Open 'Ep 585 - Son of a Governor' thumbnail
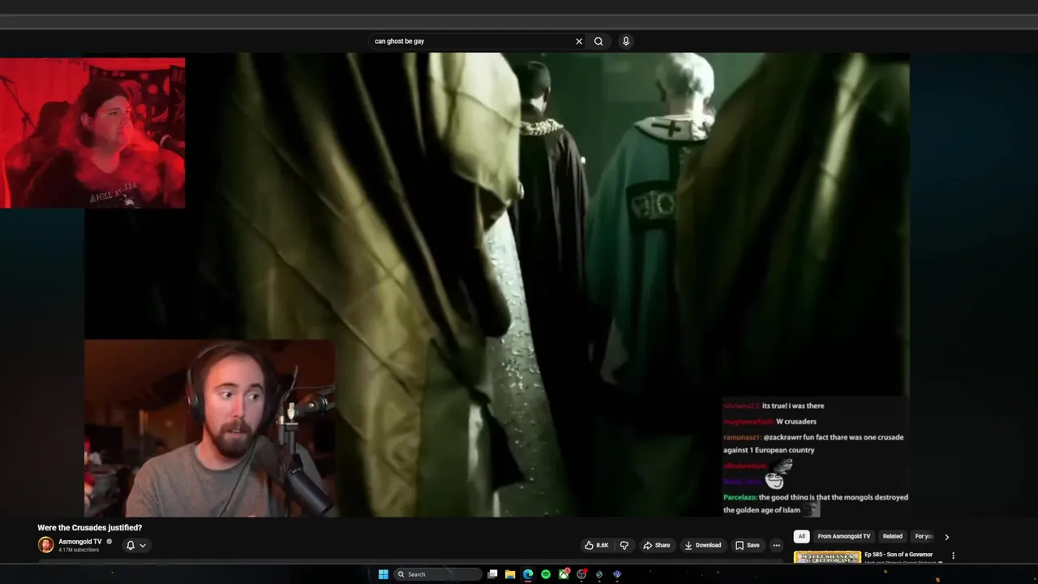Viewport: 1038px width, 584px height. (x=827, y=556)
